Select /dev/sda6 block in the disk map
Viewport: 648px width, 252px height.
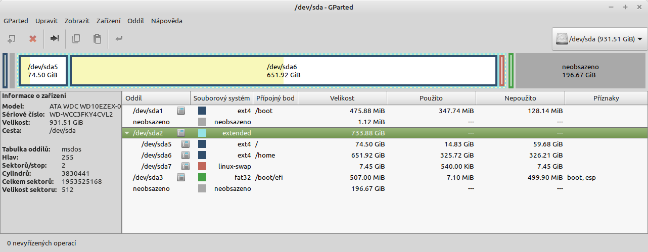click(x=284, y=71)
